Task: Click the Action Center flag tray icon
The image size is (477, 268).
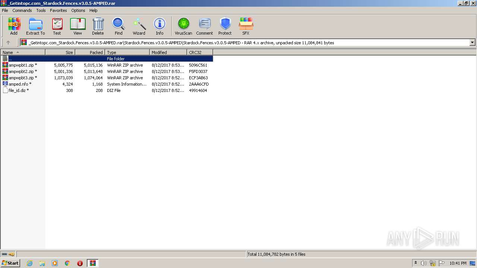Action: point(442,263)
